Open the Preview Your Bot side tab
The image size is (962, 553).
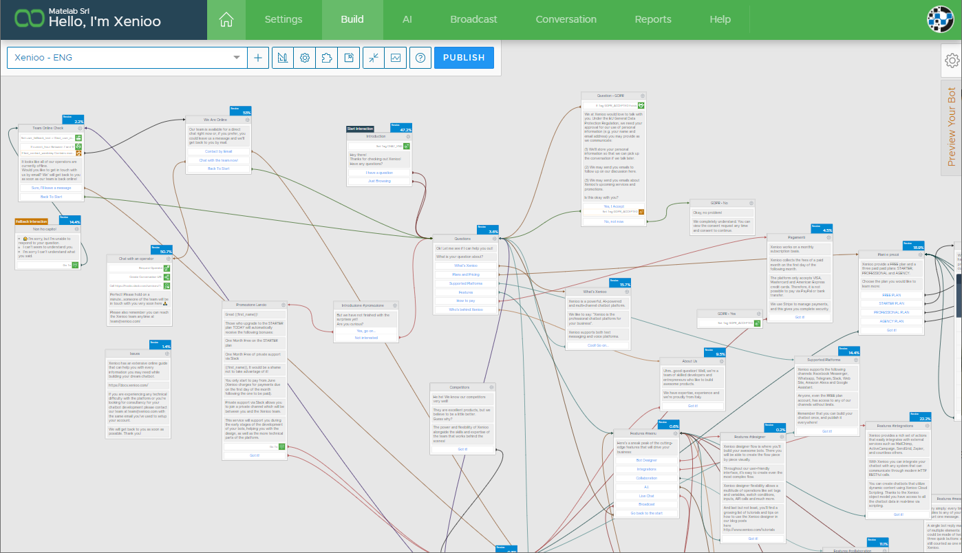[x=952, y=127]
